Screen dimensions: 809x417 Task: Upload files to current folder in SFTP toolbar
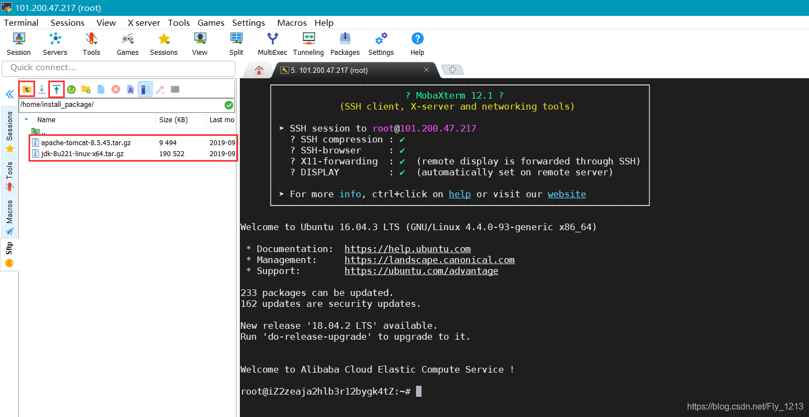(x=57, y=89)
